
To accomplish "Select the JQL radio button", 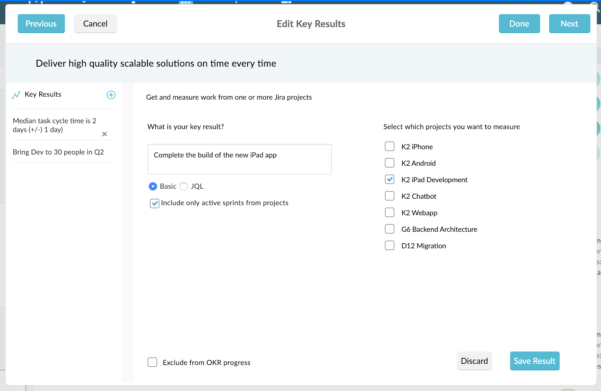I will 184,186.
